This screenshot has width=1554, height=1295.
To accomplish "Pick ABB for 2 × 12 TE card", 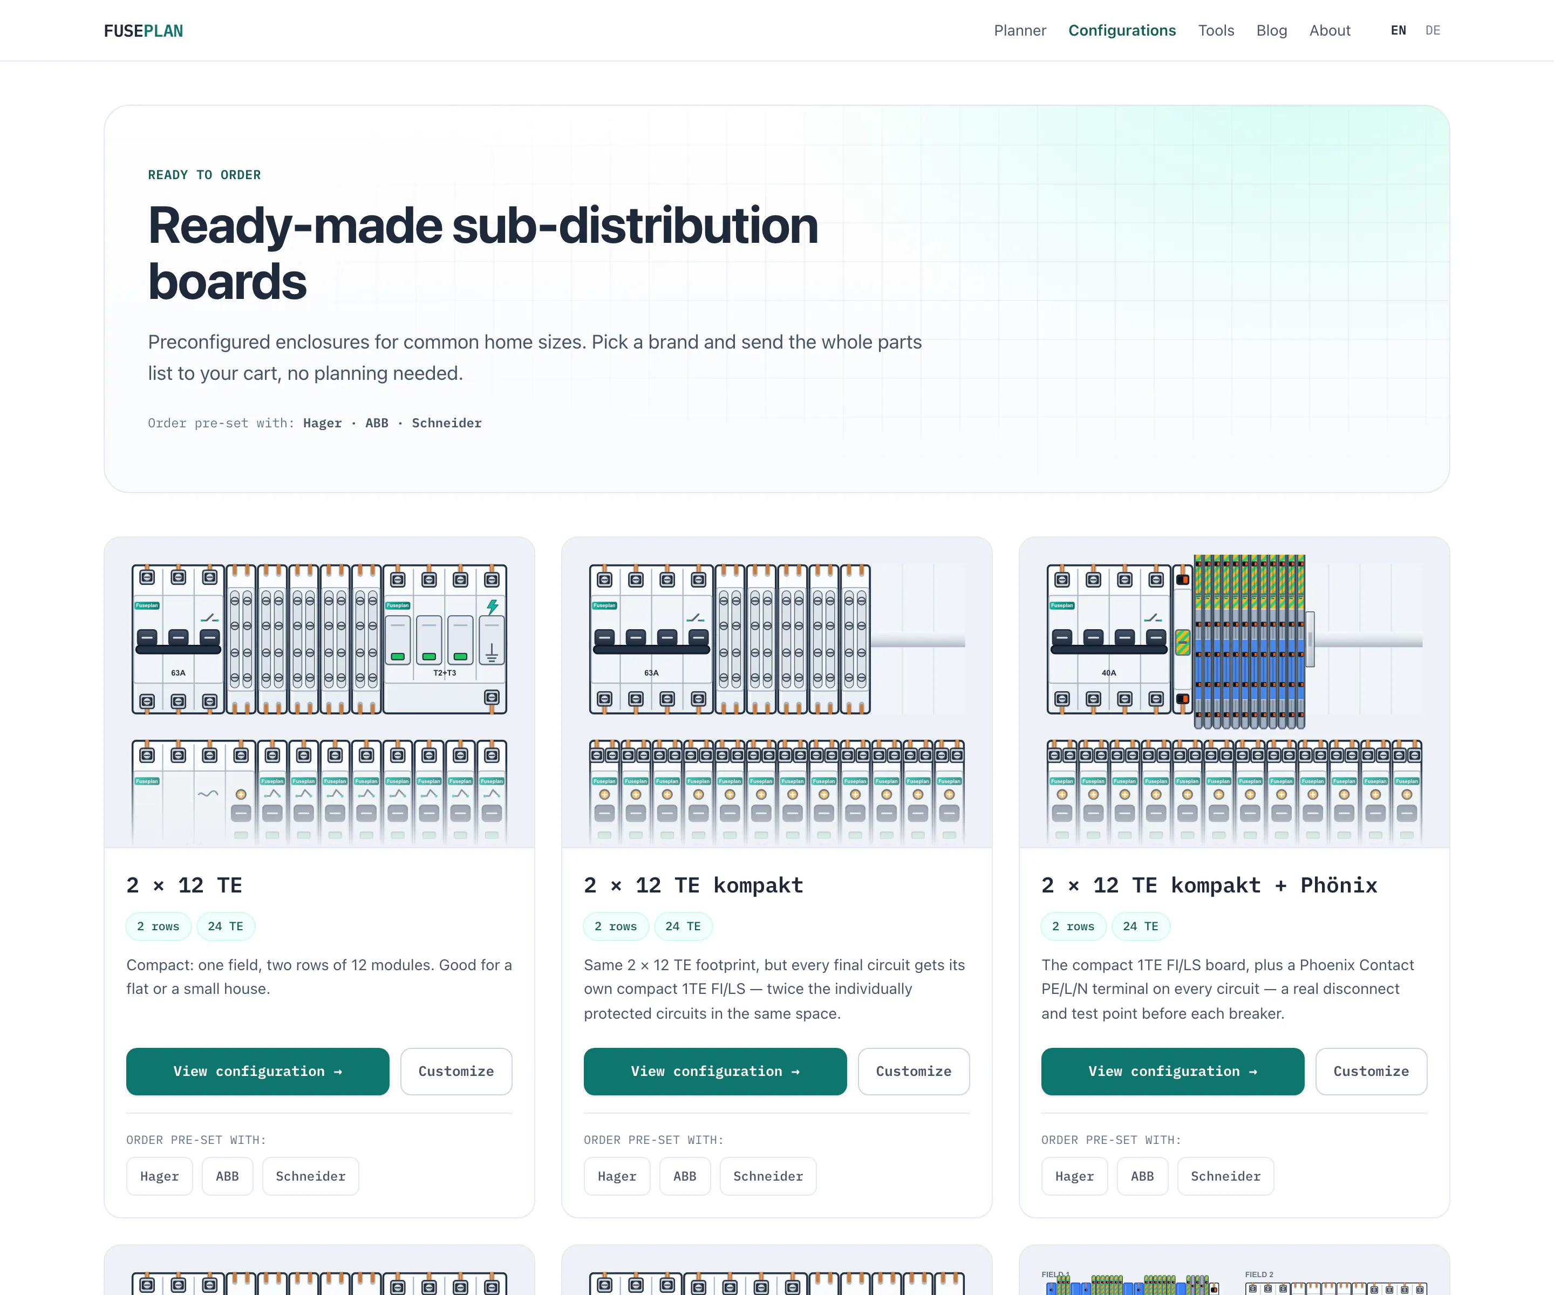I will [x=227, y=1176].
